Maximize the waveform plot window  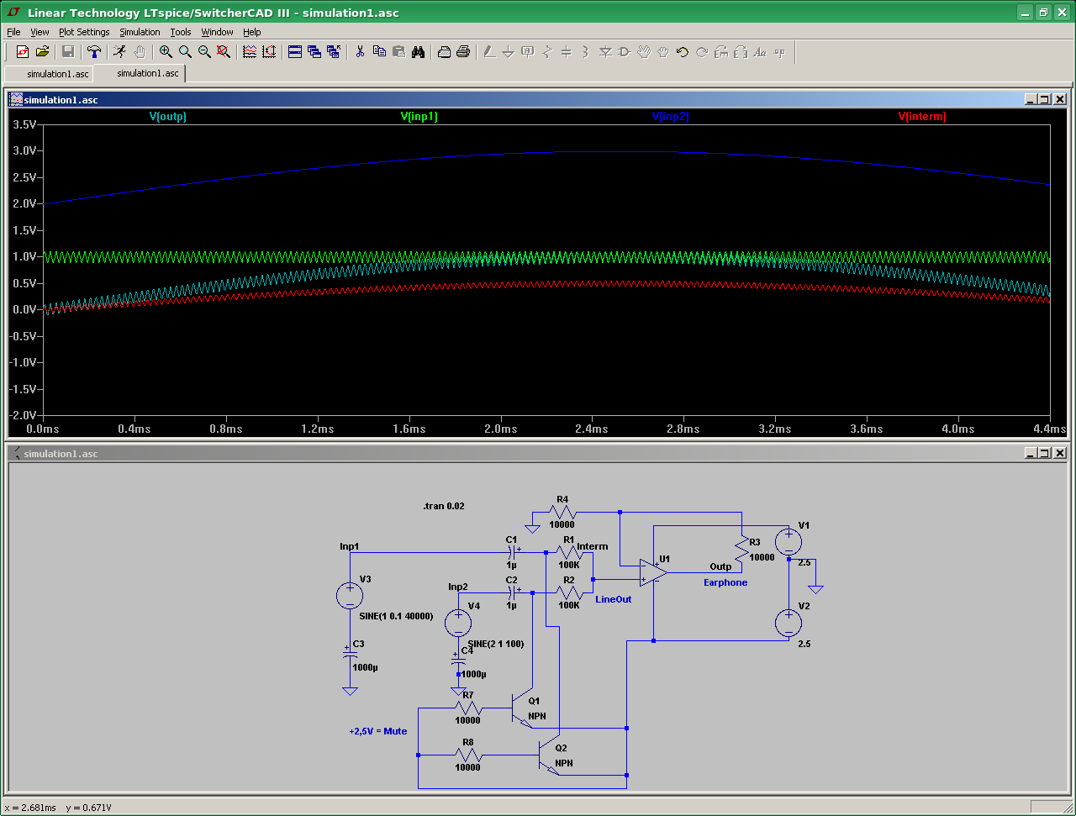(x=1045, y=99)
